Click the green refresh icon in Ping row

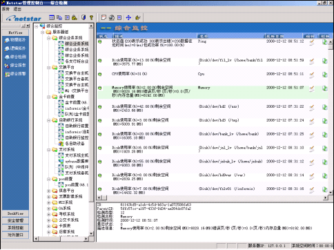[324, 42]
